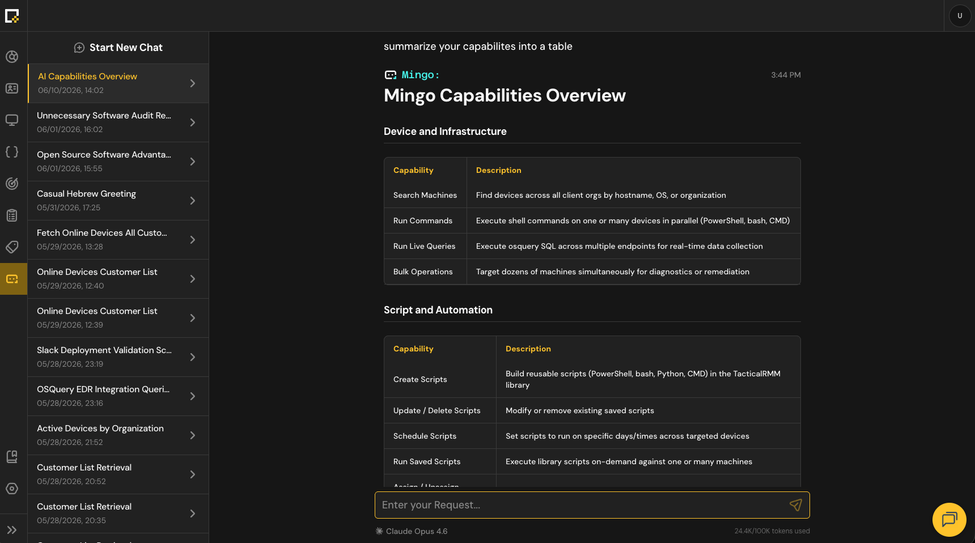Click the Claude model sparkle icon
The height and width of the screenshot is (543, 975).
click(x=379, y=531)
